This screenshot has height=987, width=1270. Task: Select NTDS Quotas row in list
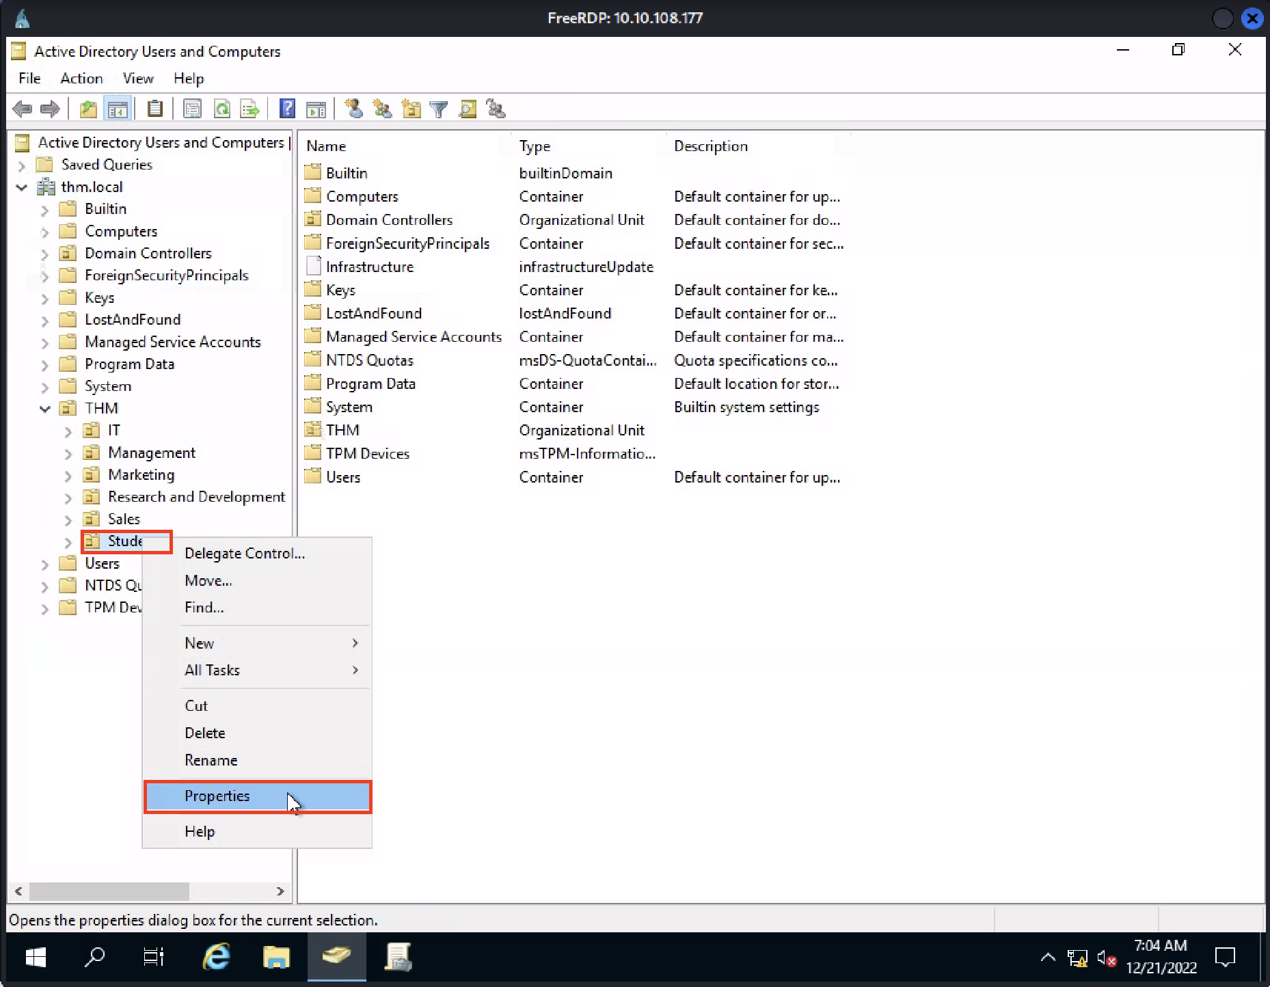click(x=574, y=361)
